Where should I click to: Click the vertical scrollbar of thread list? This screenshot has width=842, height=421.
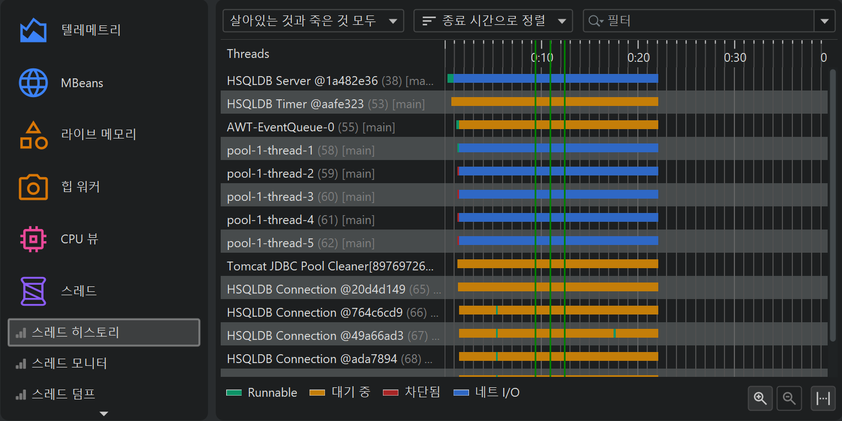833,204
